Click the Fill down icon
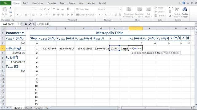This screenshot has width=197, height=110. [170, 12]
